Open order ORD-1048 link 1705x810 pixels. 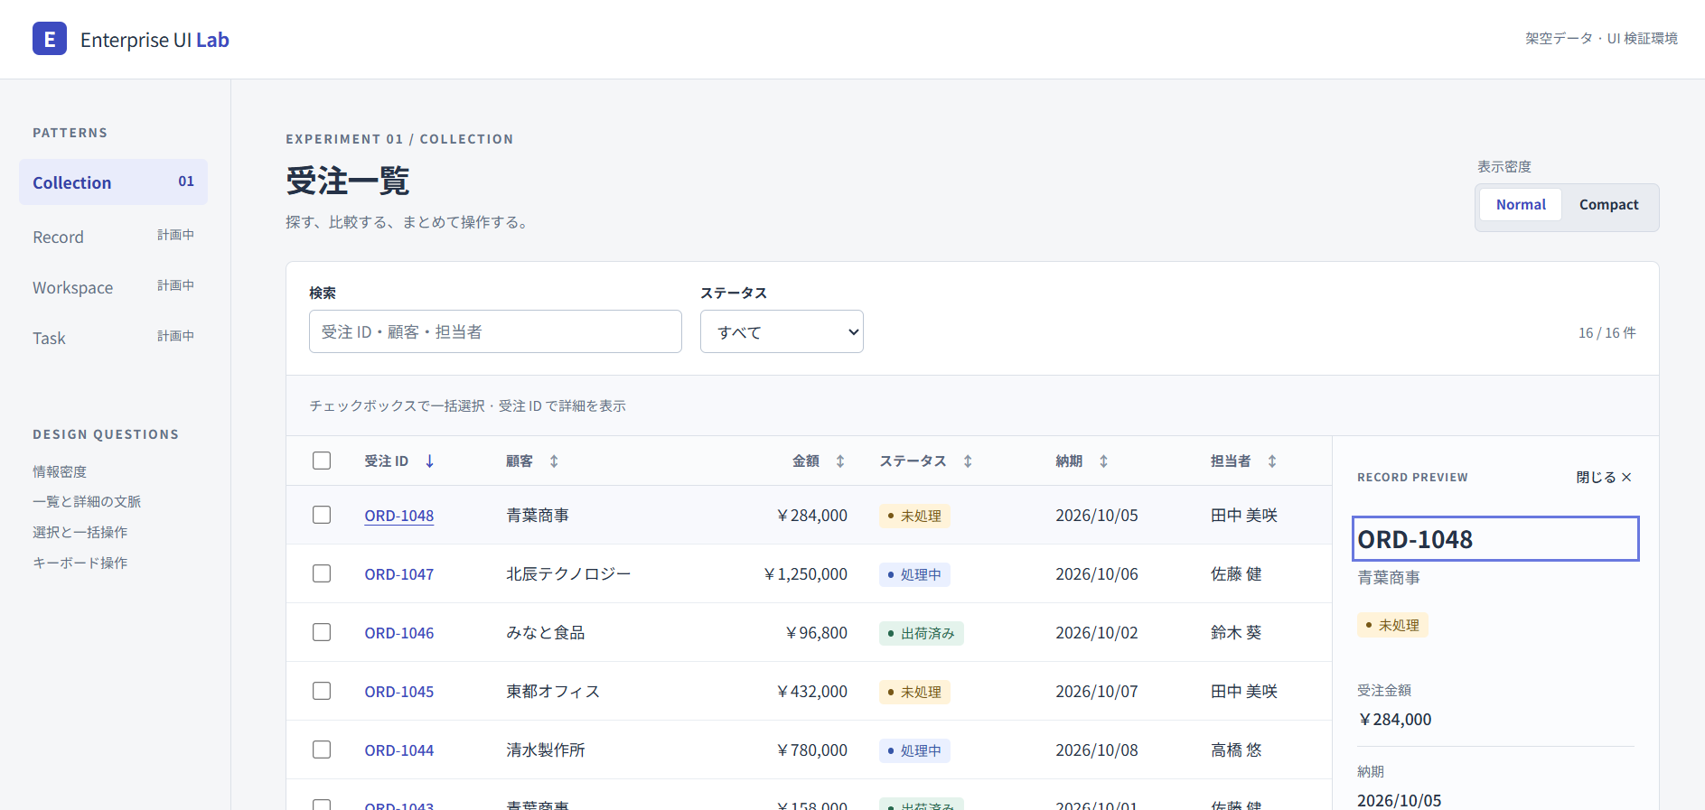point(399,516)
